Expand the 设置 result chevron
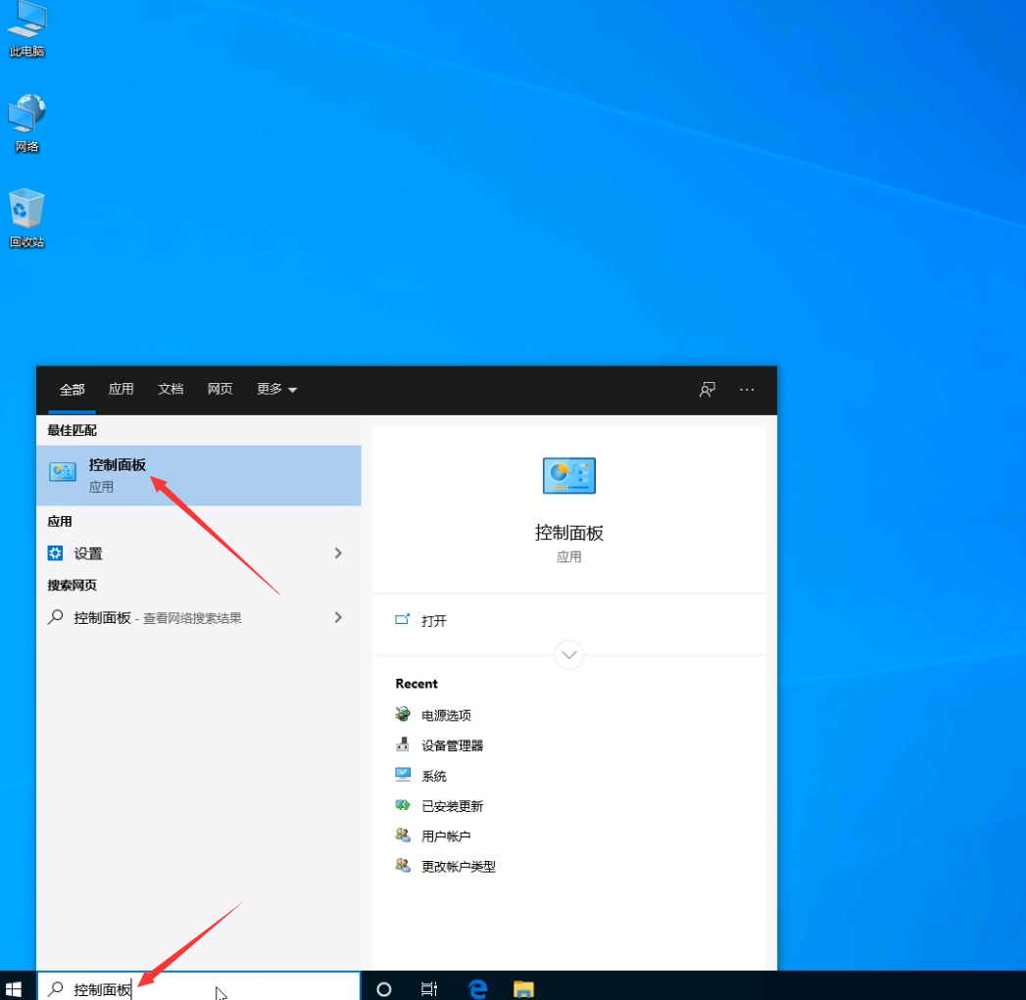 [x=338, y=553]
